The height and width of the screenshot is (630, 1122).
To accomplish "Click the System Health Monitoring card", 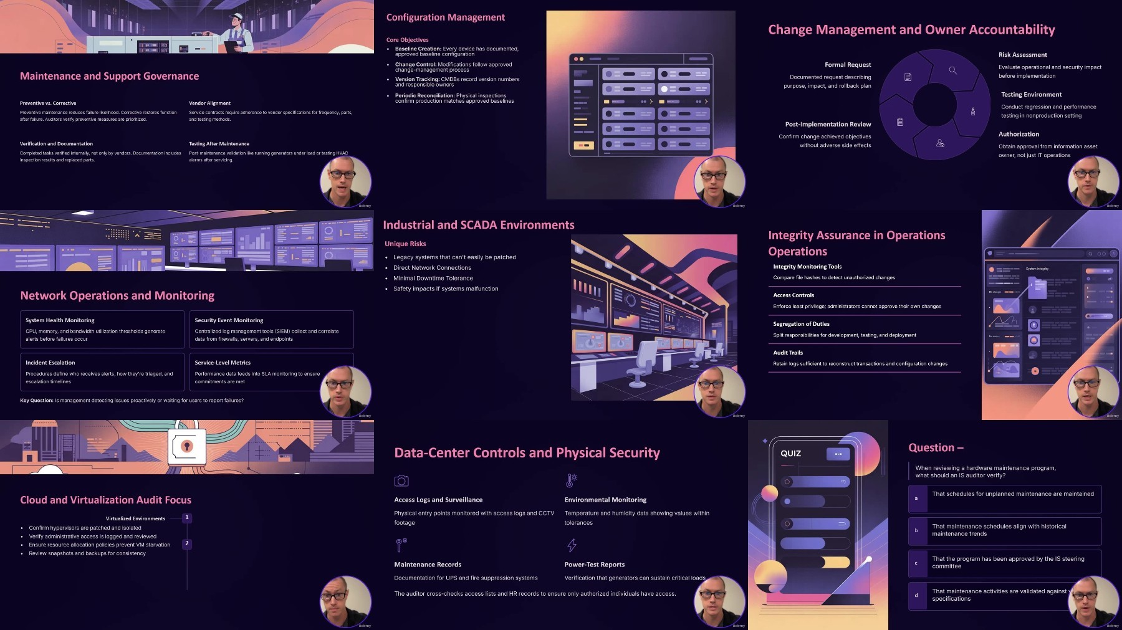I will point(102,329).
